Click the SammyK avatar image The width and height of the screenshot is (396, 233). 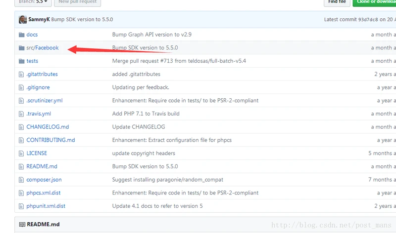pyautogui.click(x=23, y=19)
